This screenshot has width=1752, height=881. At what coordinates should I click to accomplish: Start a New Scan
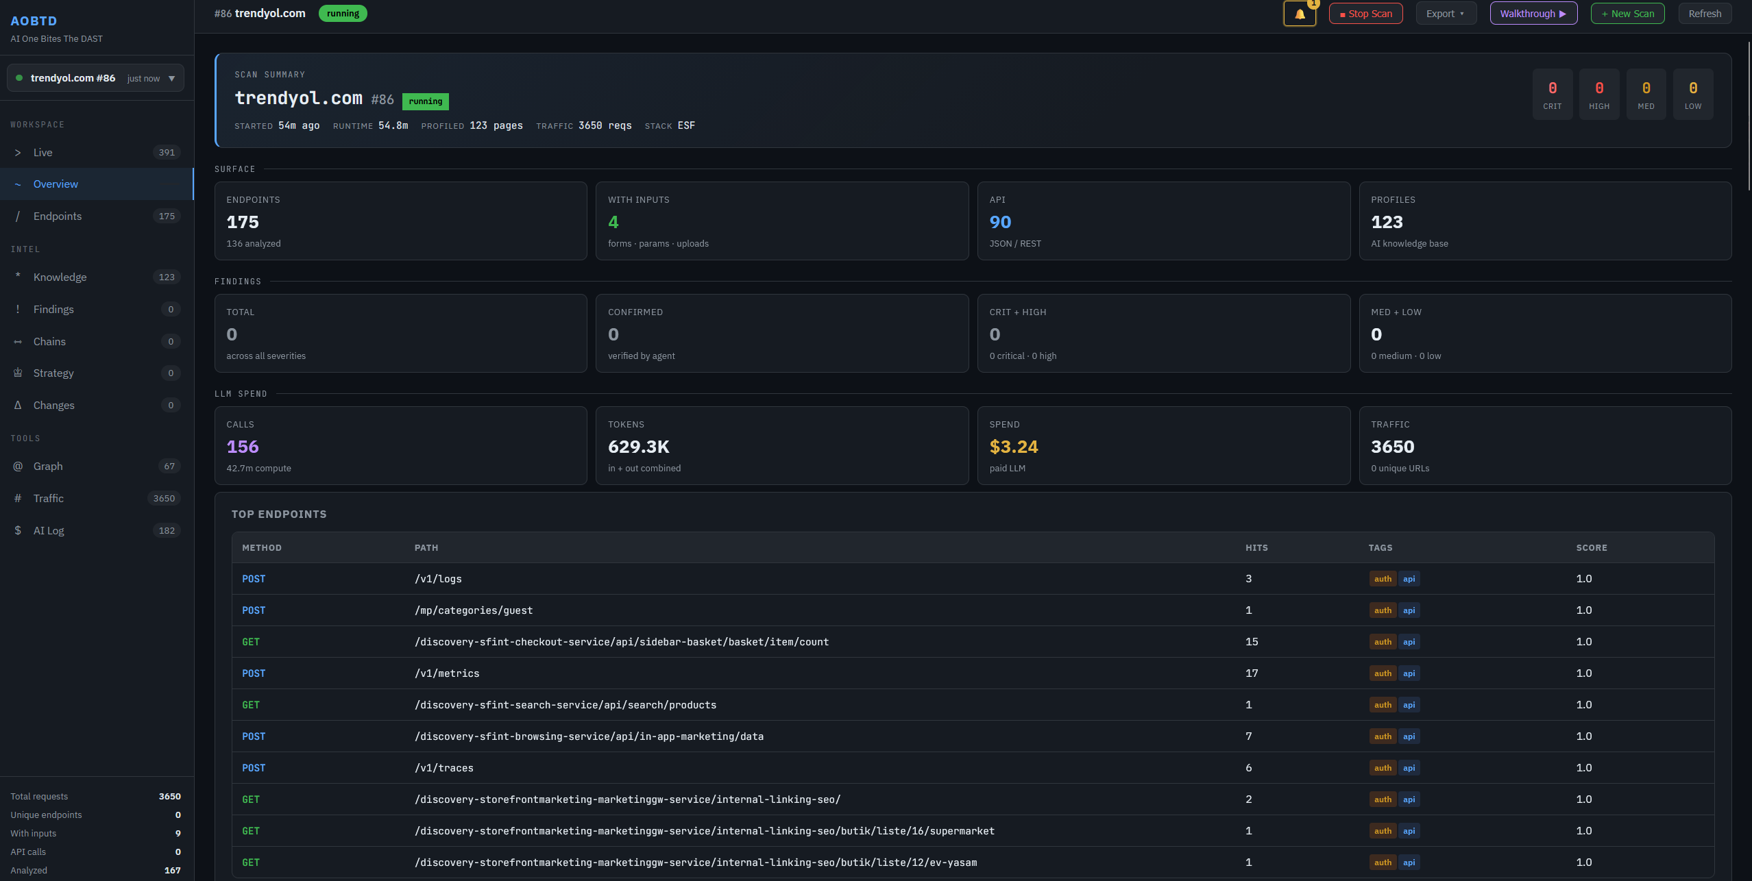[1627, 14]
